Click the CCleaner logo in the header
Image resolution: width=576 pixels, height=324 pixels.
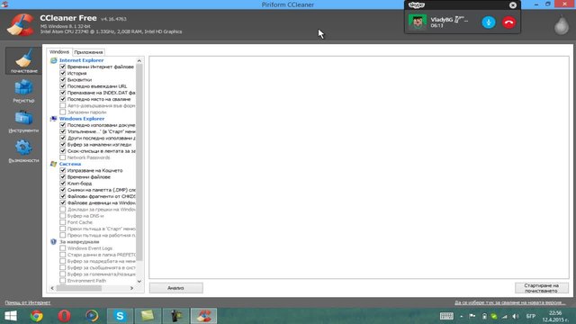pyautogui.click(x=21, y=24)
